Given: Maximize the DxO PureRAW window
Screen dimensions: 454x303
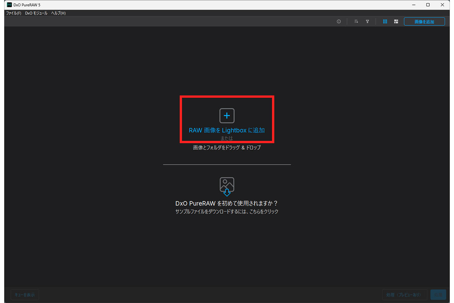Looking at the screenshot, I should 428,5.
